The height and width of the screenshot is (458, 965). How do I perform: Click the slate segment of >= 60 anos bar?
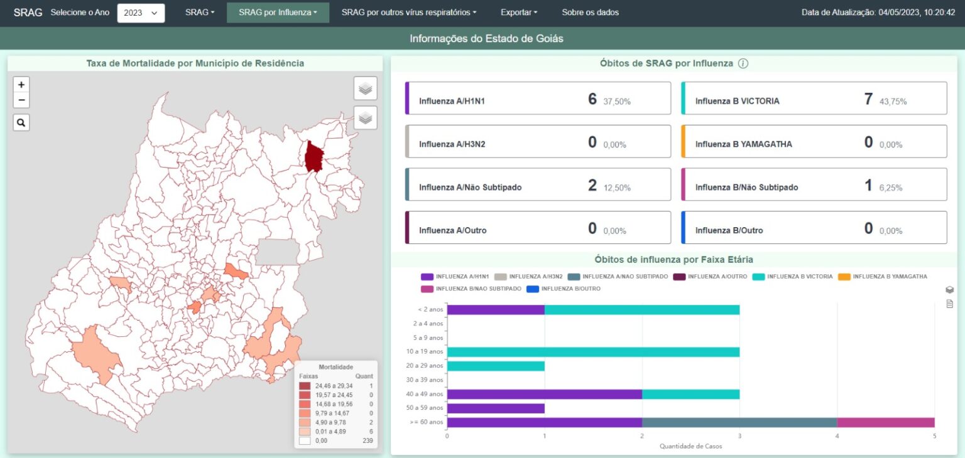(739, 422)
